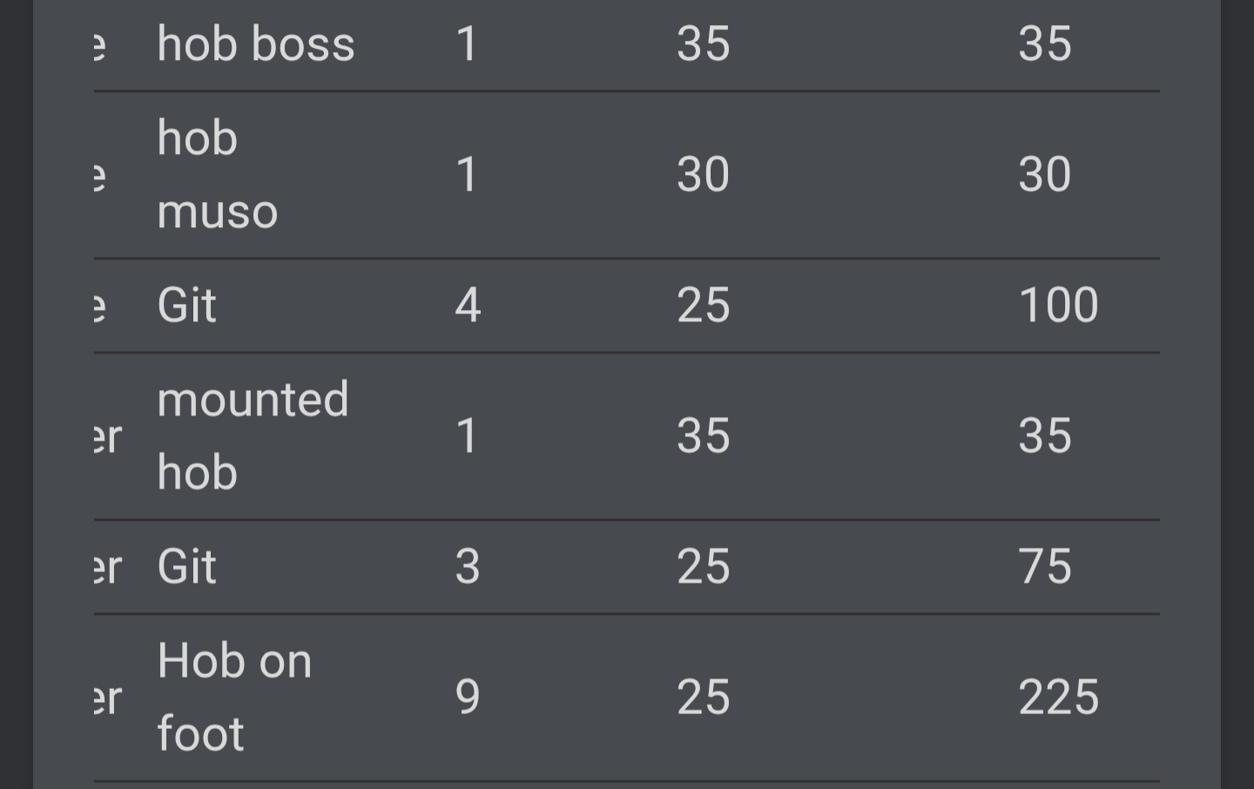Click the unit cost 35 for hob boss
This screenshot has width=1254, height=789.
pos(703,44)
